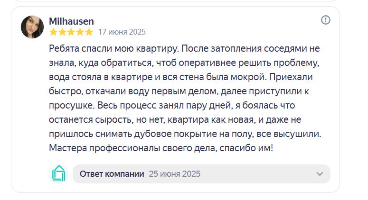The height and width of the screenshot is (200, 368).
Task: Click the teal company house logo
Action: 58,173
